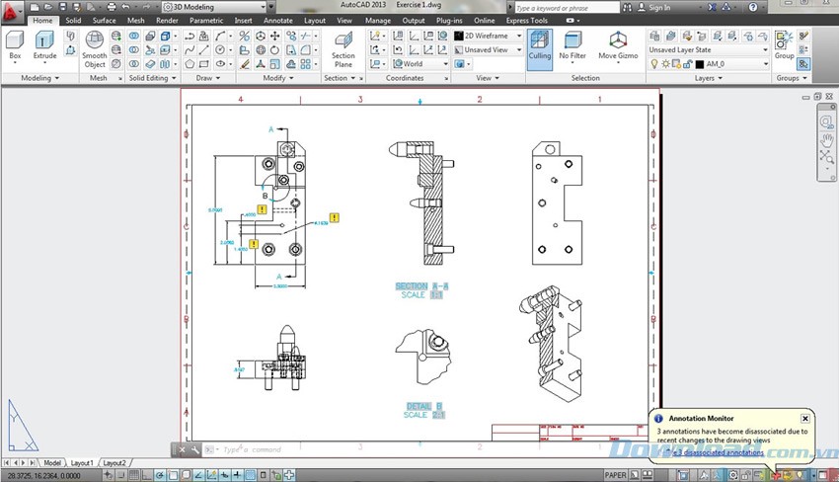
Task: Open the Surface ribbon tab
Action: (x=104, y=21)
